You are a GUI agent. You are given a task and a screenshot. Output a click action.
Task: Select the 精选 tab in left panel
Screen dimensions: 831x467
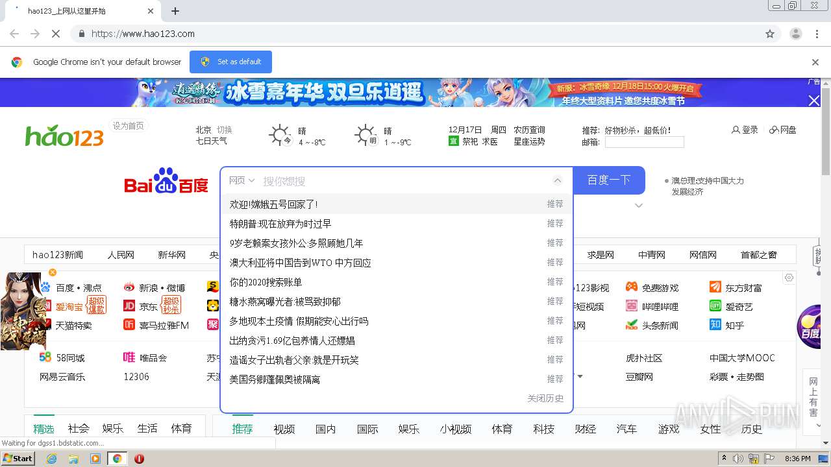[x=44, y=428]
